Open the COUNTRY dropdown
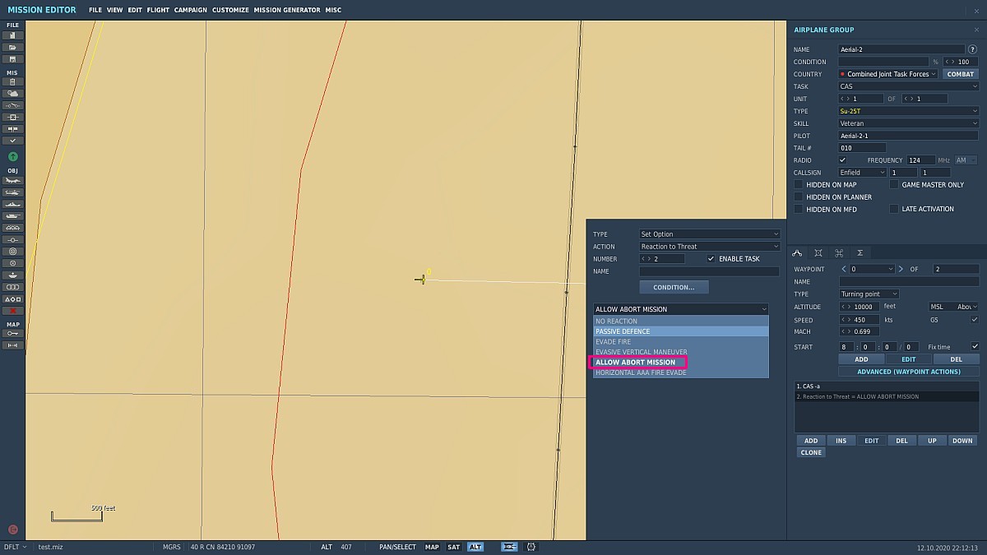 coord(888,74)
